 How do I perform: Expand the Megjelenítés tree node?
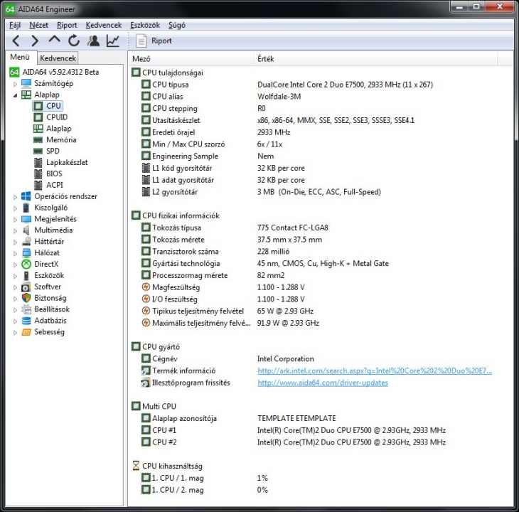coord(15,220)
